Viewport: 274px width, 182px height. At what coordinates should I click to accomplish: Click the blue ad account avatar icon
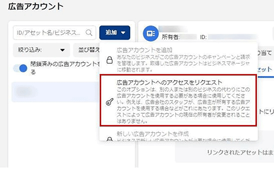point(151,33)
